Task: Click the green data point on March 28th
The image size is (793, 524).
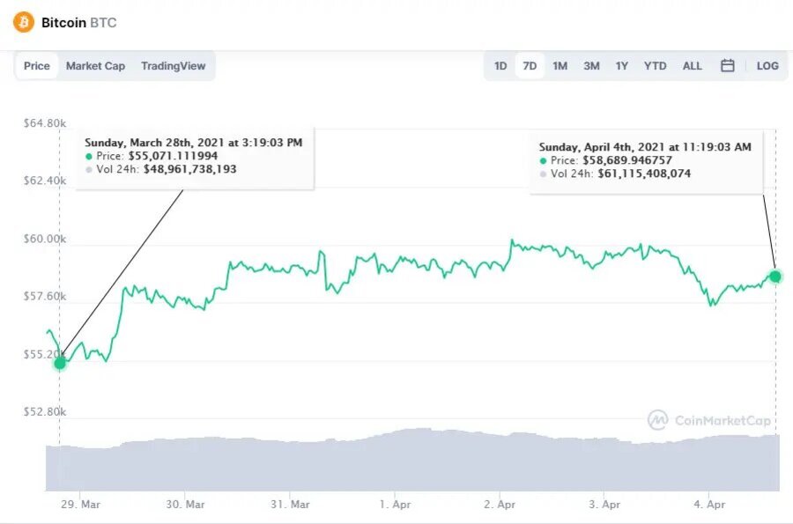Action: click(x=60, y=363)
